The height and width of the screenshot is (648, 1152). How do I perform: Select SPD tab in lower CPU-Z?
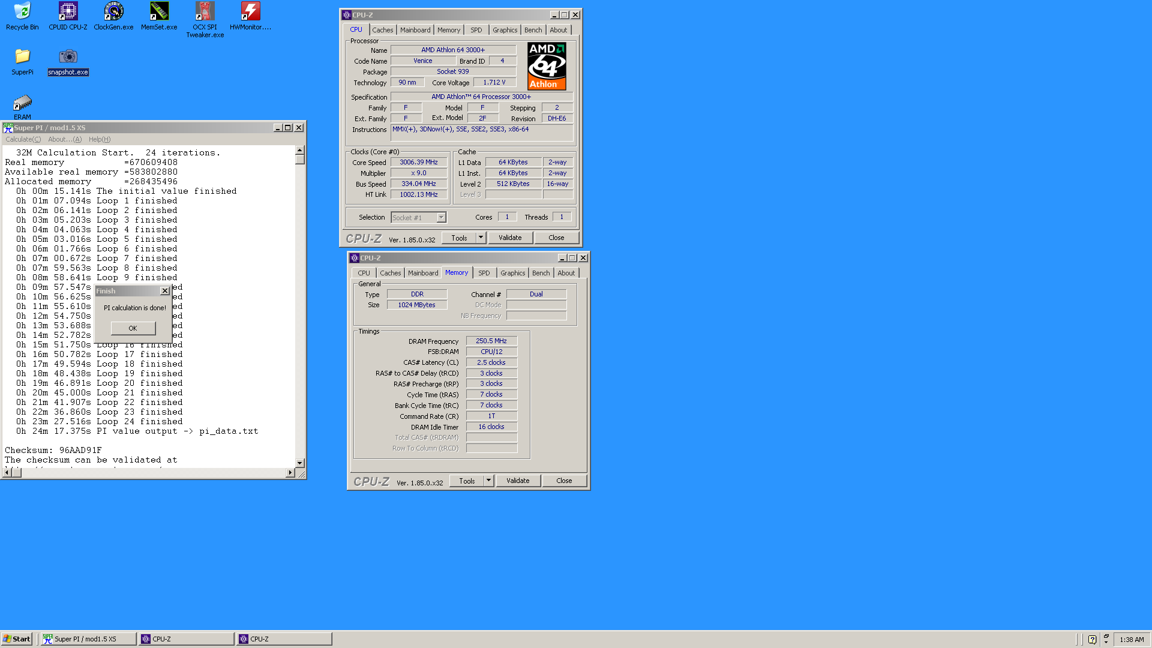tap(484, 273)
